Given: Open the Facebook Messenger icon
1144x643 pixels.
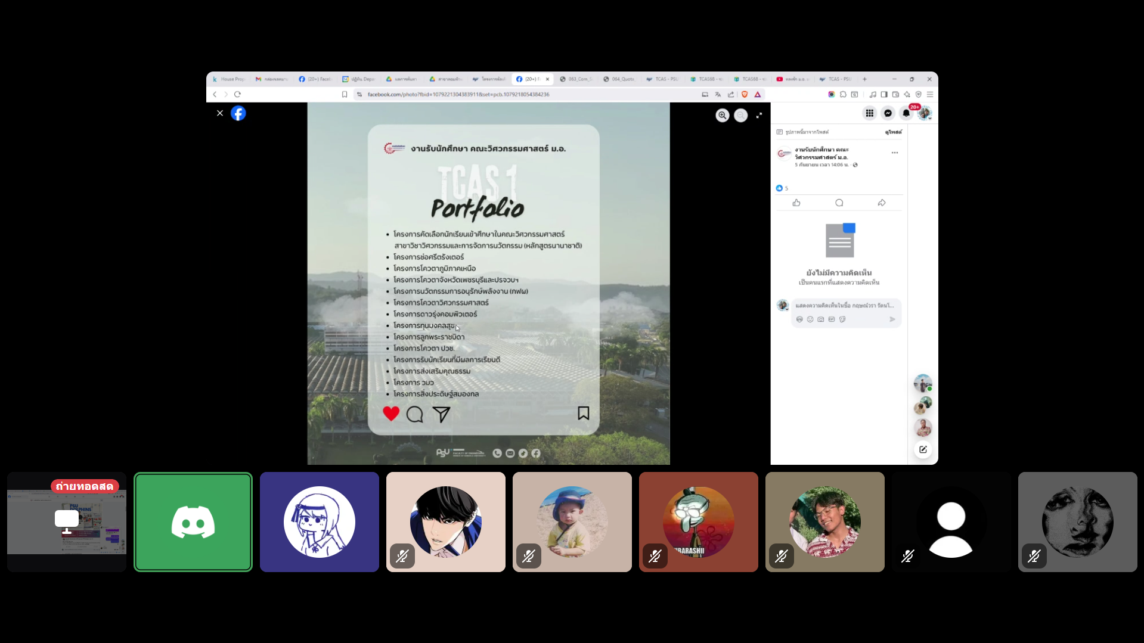Looking at the screenshot, I should click(888, 113).
